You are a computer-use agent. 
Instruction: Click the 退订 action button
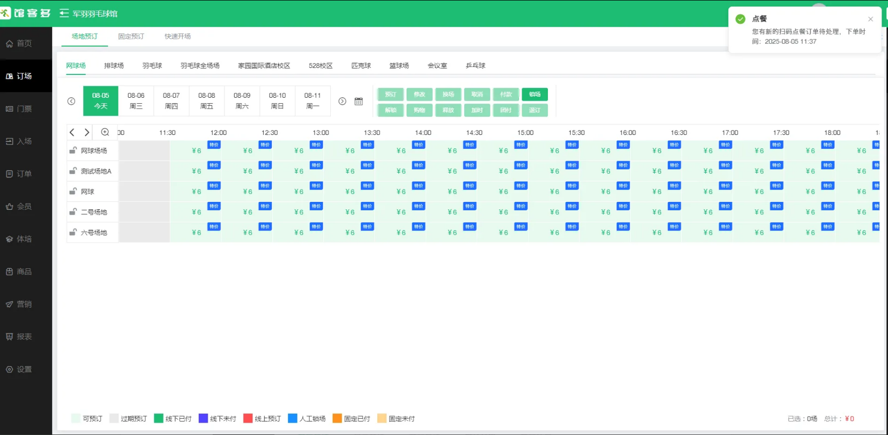(534, 110)
